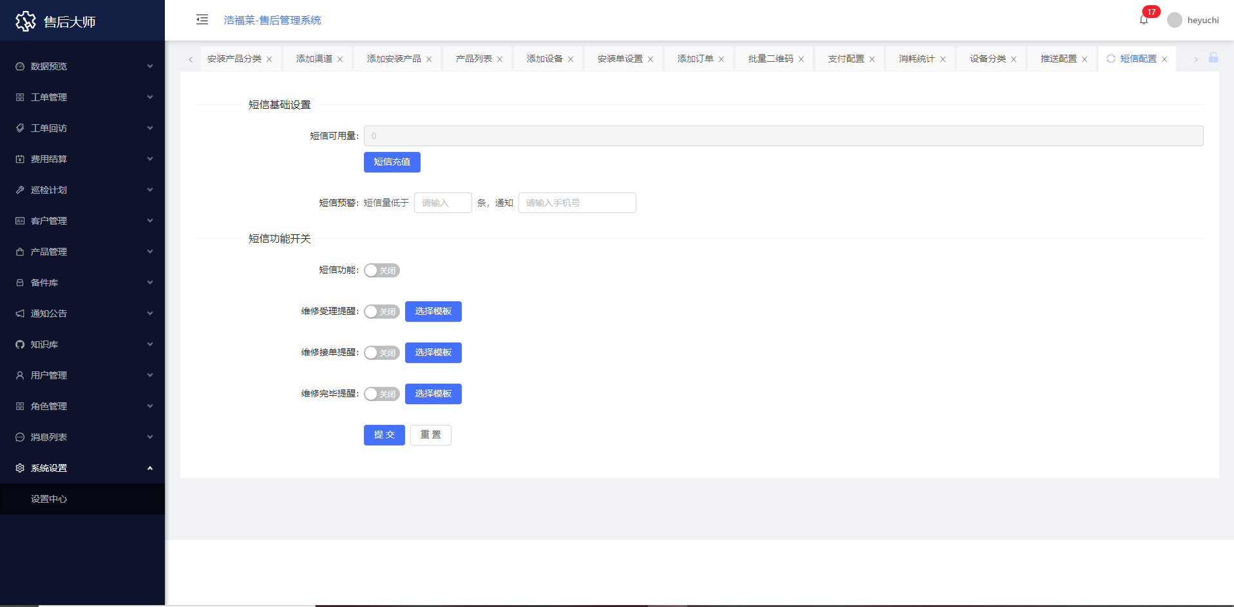Viewport: 1234px width, 607px height.
Task: Click the 短信充值 button
Action: [392, 162]
